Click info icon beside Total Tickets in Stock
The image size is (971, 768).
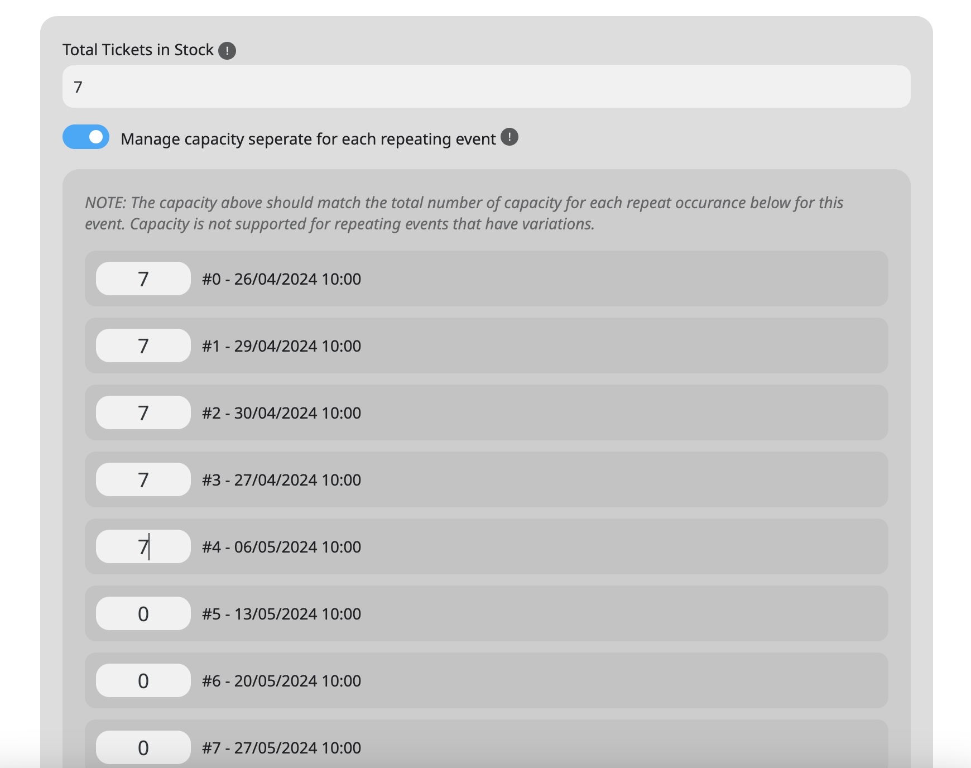point(227,51)
